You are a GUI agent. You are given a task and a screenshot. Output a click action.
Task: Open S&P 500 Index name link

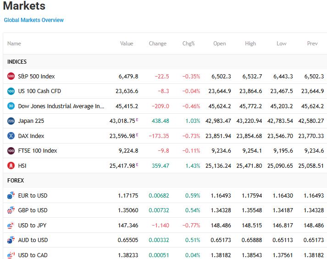(x=36, y=77)
